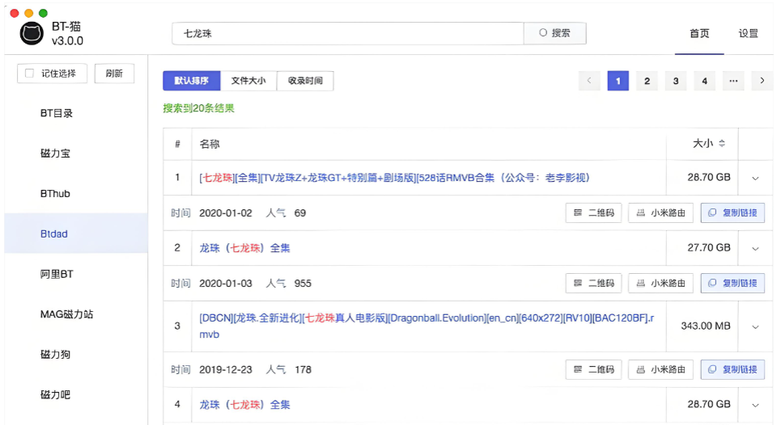Open the Dragonball.Evolution result link
This screenshot has height=425, width=781.
426,326
